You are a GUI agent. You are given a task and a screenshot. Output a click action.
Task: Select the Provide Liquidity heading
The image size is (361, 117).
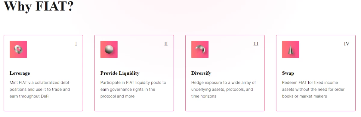[x=120, y=73]
